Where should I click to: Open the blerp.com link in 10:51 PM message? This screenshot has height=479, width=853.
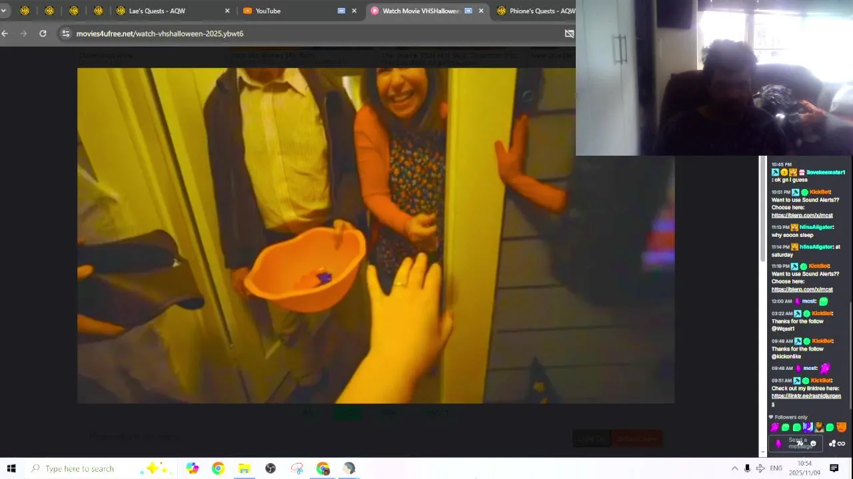coord(802,216)
